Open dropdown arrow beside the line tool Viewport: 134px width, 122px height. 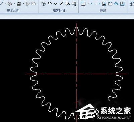point(6,4)
